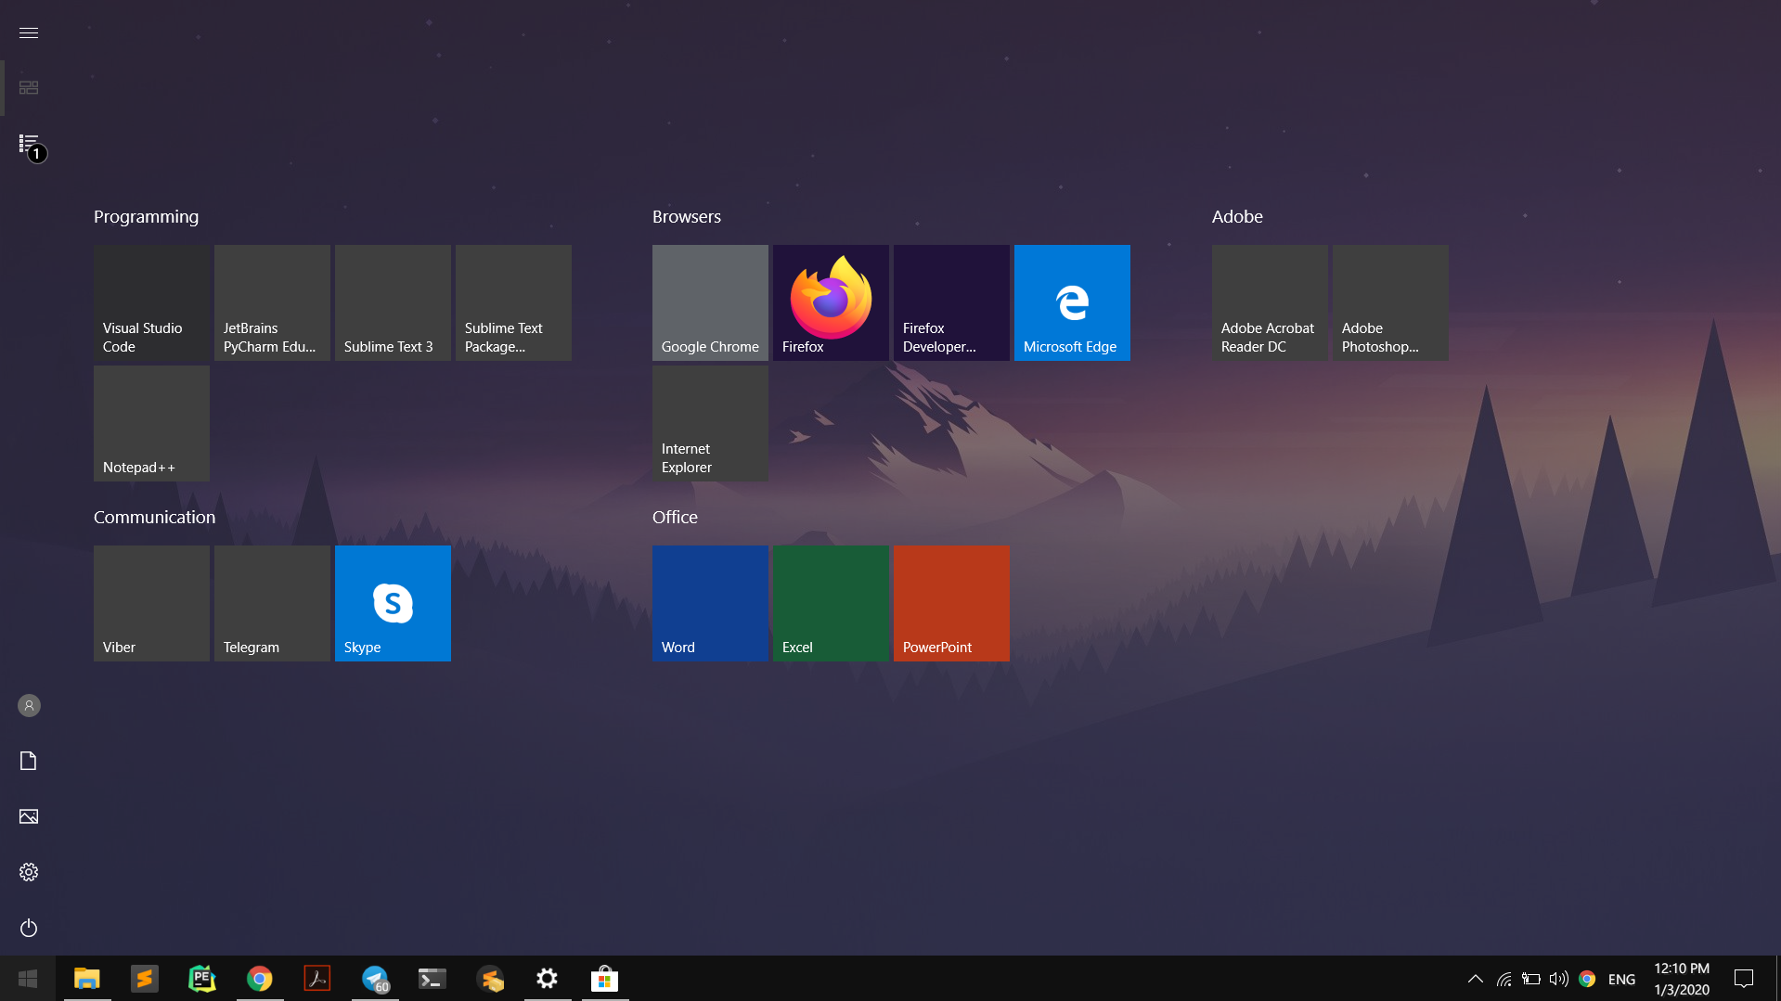Select the pinned tiles view icon
Screen dimensions: 1781x1001
(x=29, y=88)
